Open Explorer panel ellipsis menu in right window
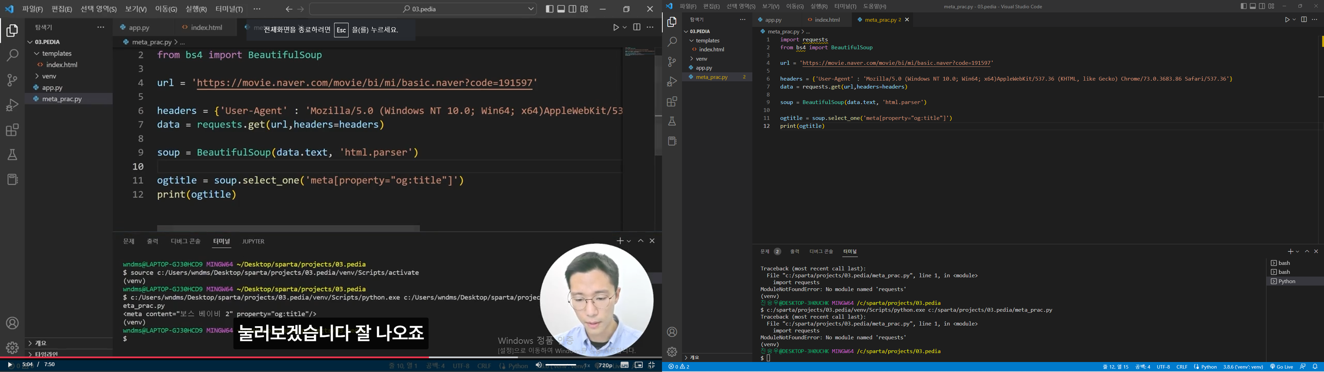 pyautogui.click(x=742, y=20)
